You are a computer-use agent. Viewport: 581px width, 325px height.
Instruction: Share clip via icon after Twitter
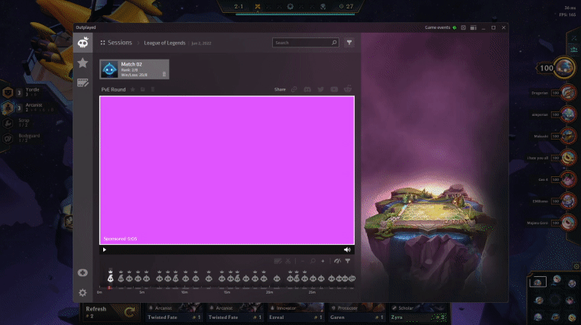[334, 89]
